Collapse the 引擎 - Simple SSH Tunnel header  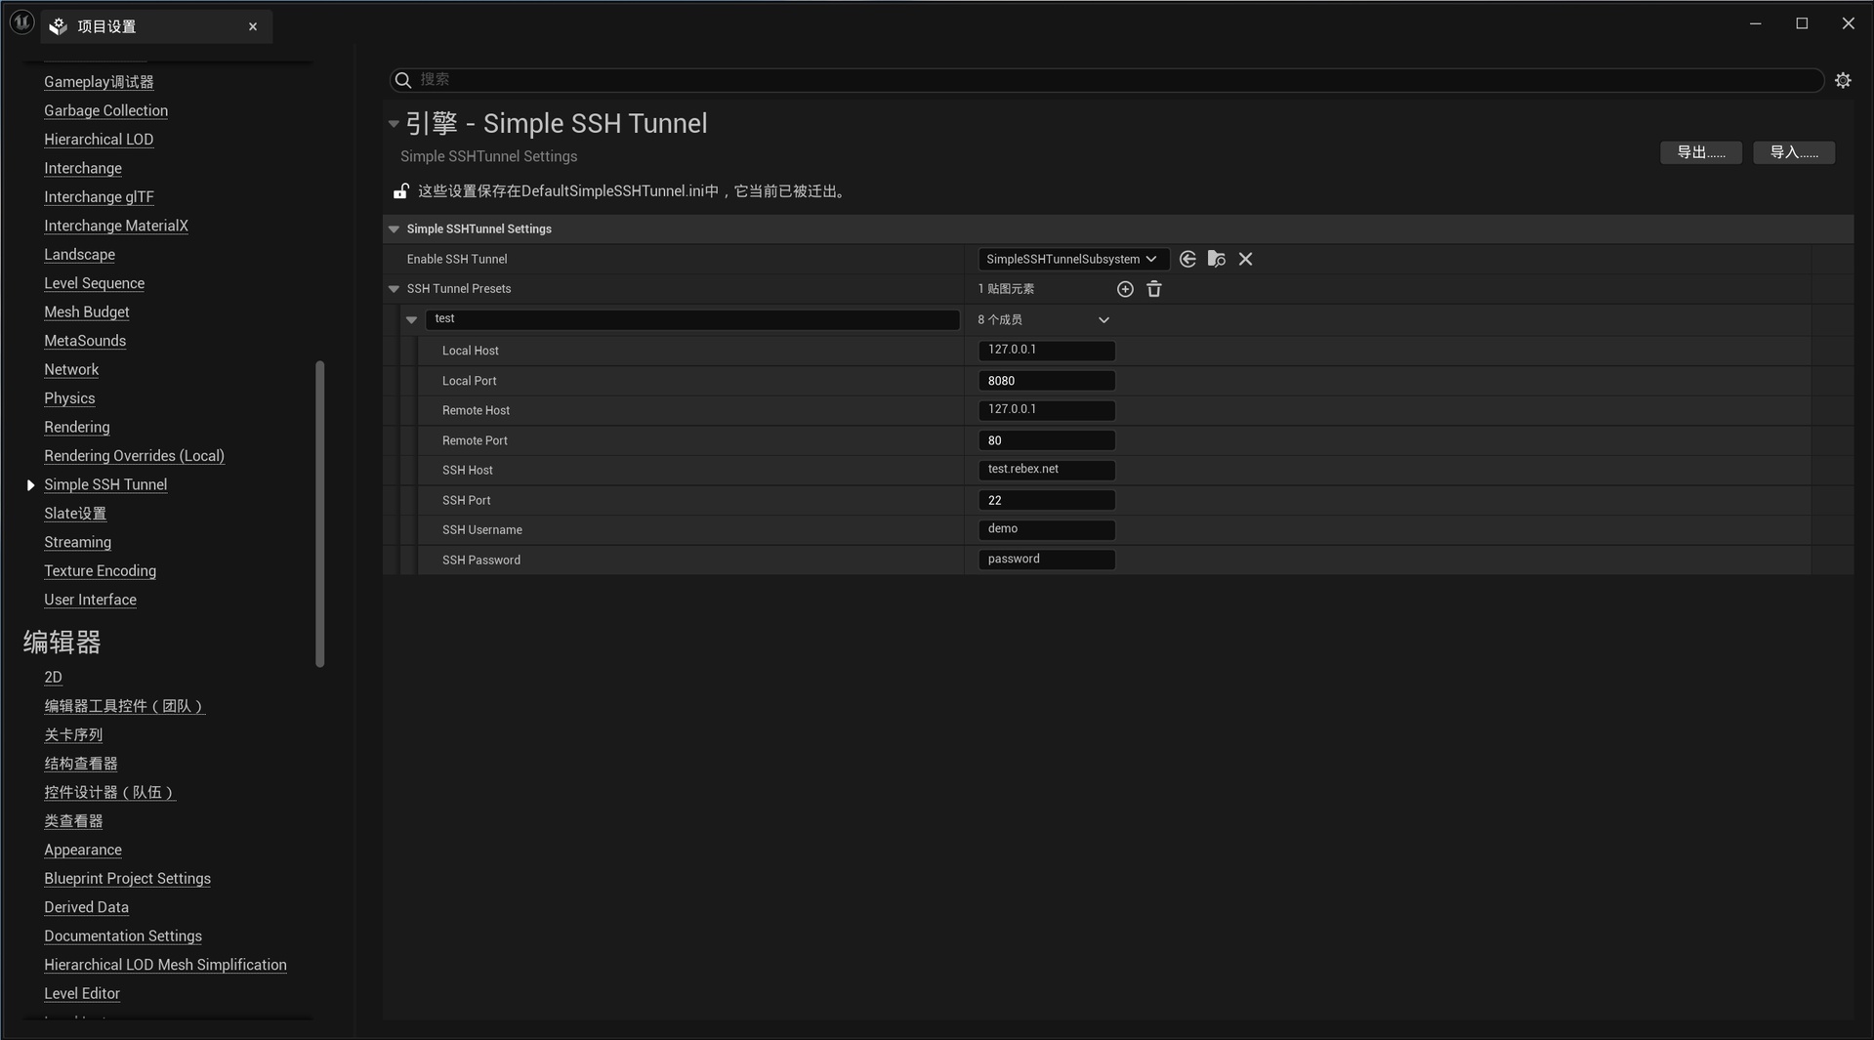click(x=394, y=124)
